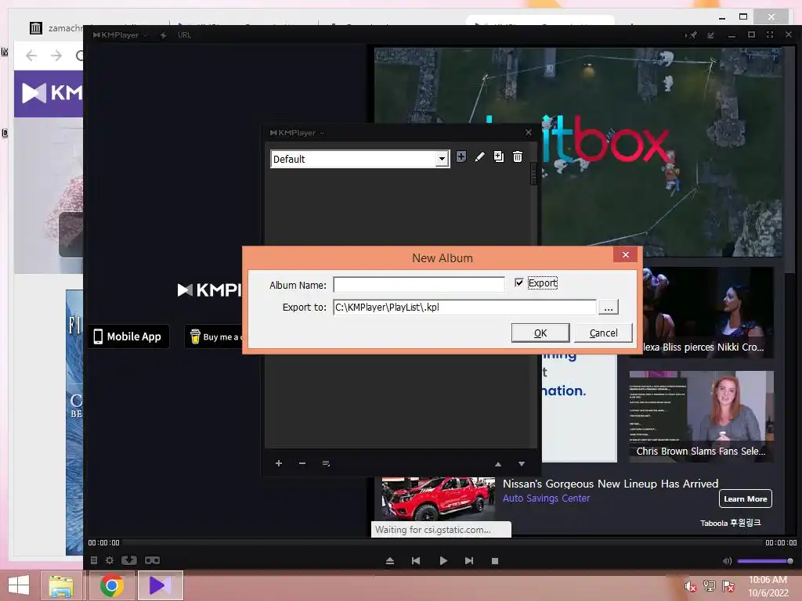Confirm New Album with OK

(540, 333)
